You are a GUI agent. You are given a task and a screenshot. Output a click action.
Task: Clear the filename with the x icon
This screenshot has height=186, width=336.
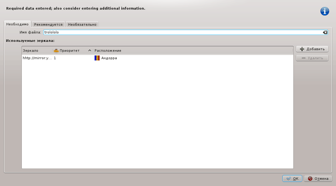325,32
